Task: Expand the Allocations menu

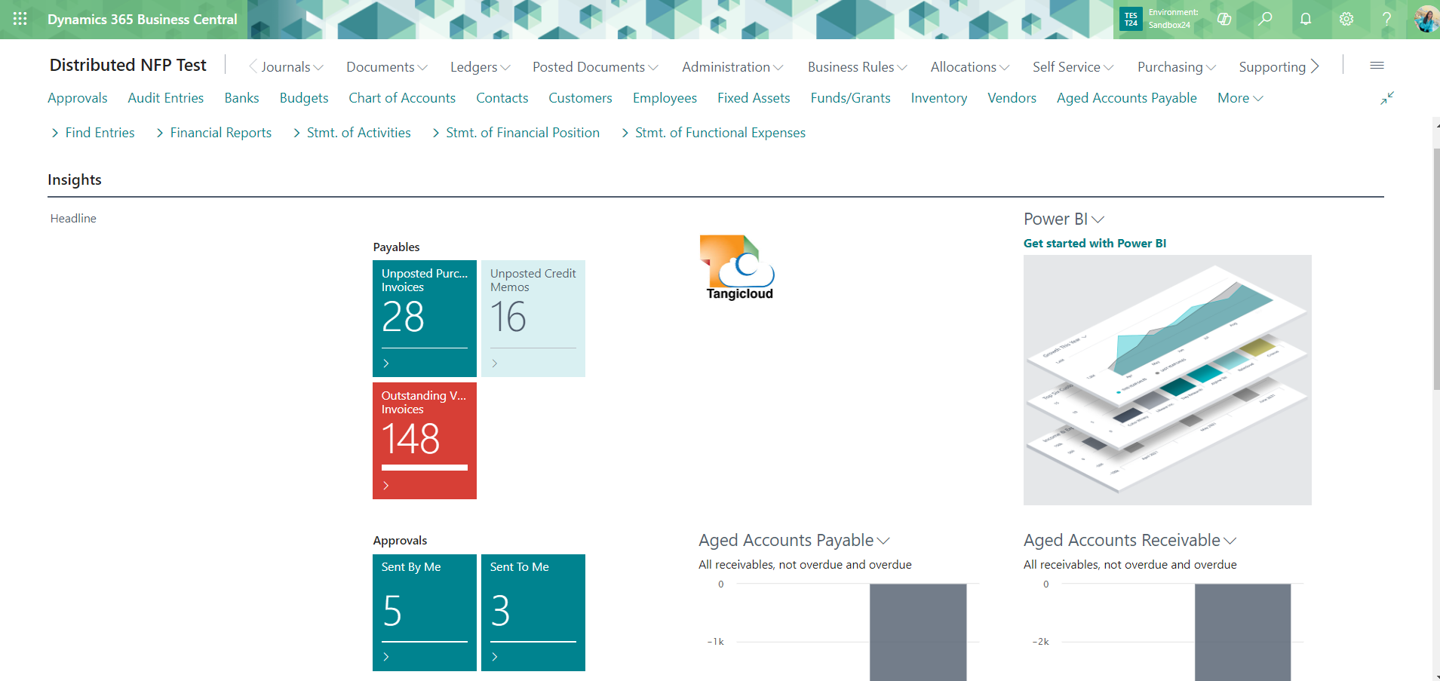Action: click(970, 67)
